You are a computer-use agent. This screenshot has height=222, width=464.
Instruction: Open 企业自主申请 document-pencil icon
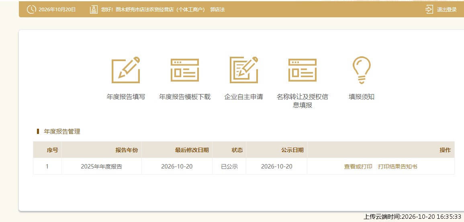244,70
